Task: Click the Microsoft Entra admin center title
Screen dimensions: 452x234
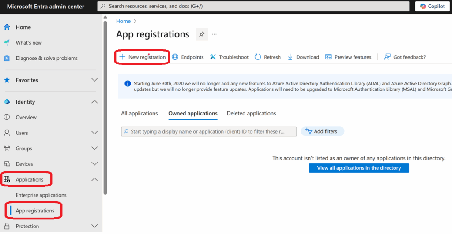Action: click(45, 6)
